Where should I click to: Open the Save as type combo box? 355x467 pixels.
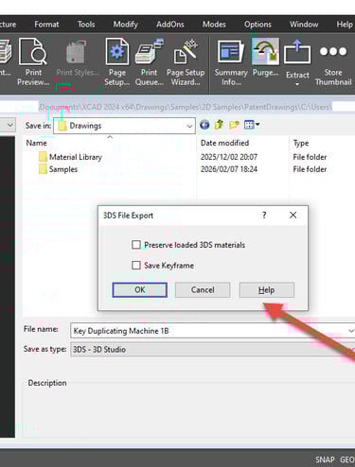click(x=213, y=350)
